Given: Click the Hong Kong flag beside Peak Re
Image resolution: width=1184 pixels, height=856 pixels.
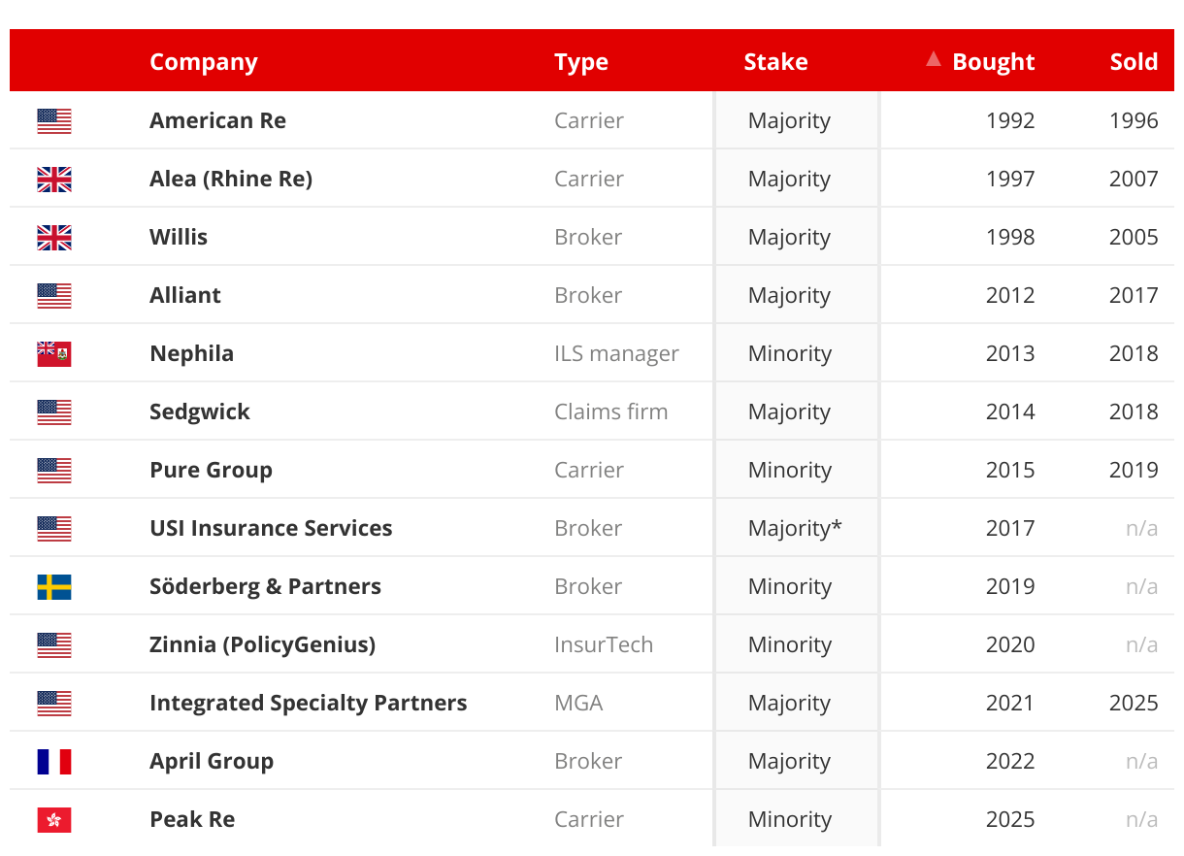Looking at the screenshot, I should 54,820.
